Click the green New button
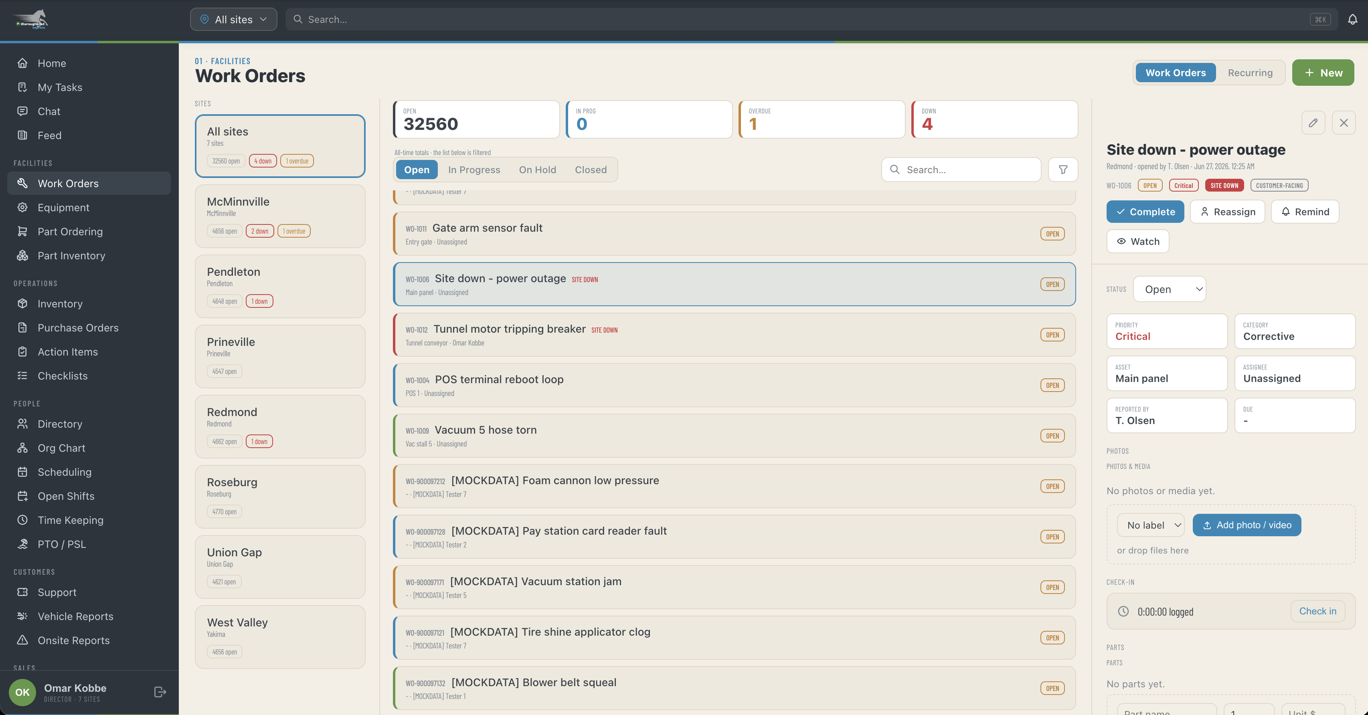 pyautogui.click(x=1323, y=73)
